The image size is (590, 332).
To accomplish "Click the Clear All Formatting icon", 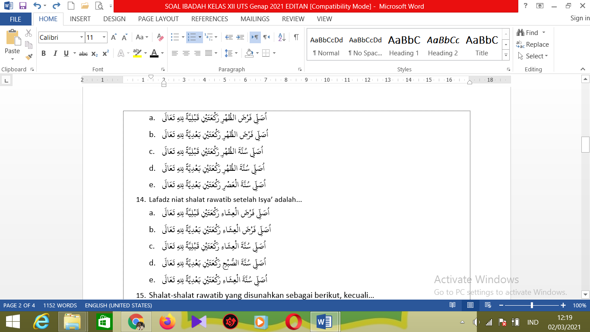I will point(160,38).
